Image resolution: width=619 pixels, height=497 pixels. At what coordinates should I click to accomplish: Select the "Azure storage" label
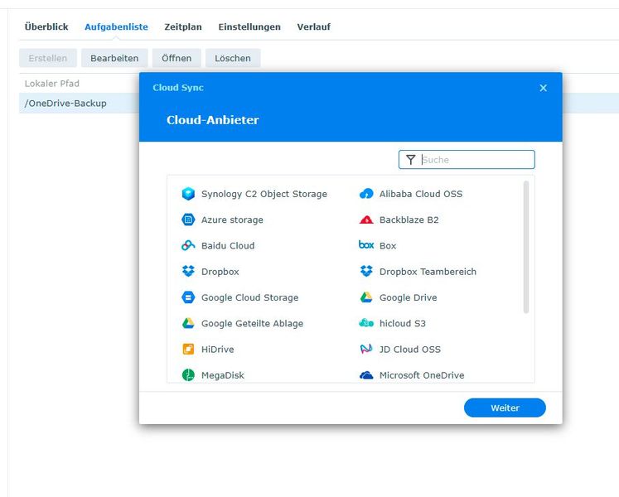232,220
